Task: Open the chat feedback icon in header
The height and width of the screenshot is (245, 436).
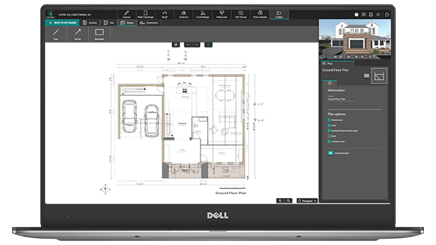Action: 364,15
